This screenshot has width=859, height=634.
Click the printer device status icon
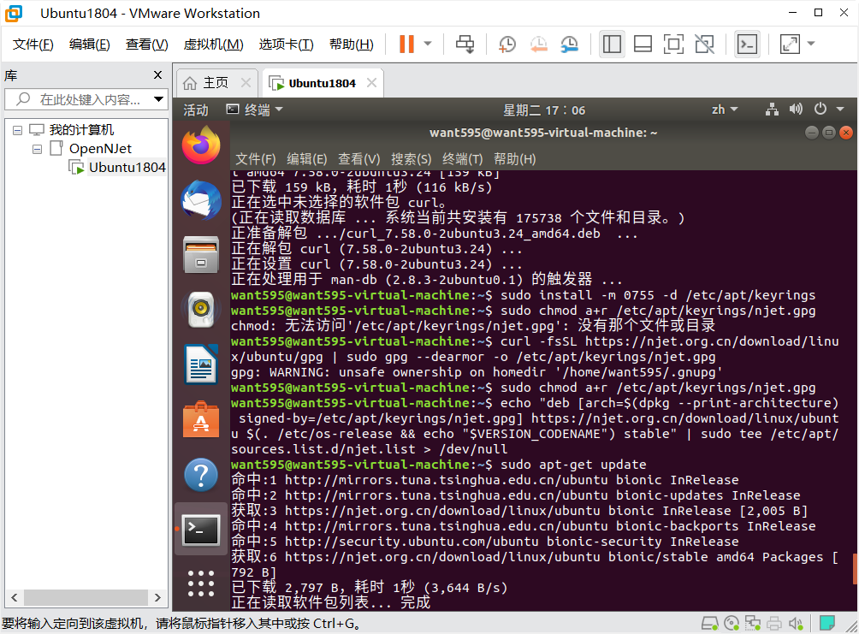click(774, 623)
